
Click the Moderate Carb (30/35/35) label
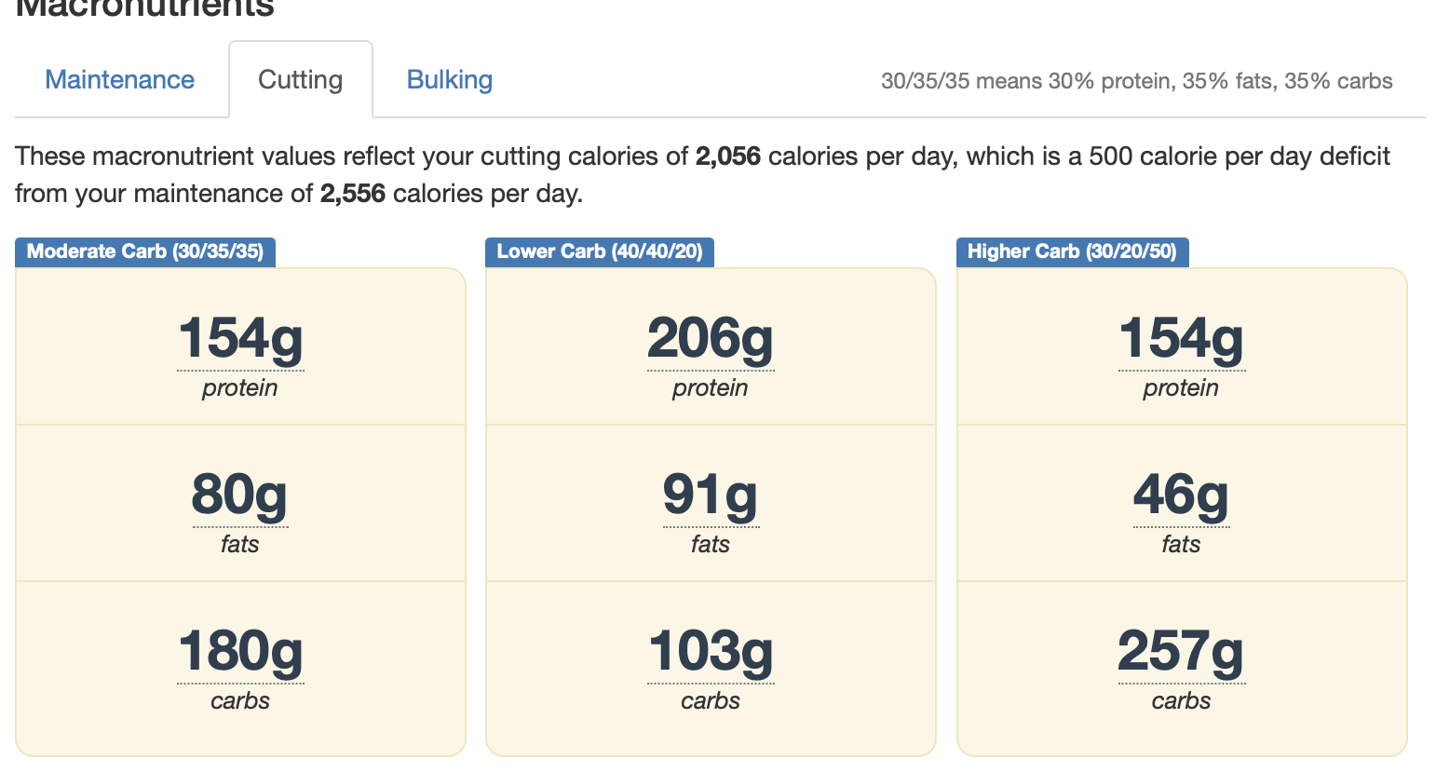pos(145,251)
